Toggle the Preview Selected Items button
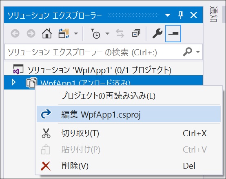226x179 pixels. click(x=173, y=33)
